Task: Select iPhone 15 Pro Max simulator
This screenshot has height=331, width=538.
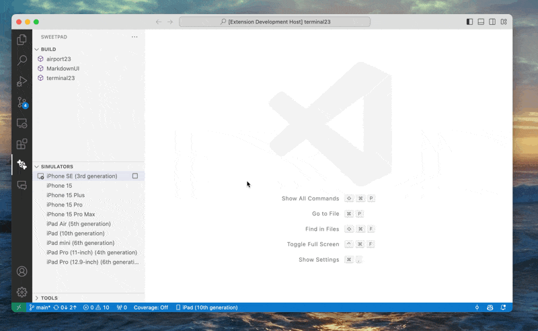Action: pos(71,215)
